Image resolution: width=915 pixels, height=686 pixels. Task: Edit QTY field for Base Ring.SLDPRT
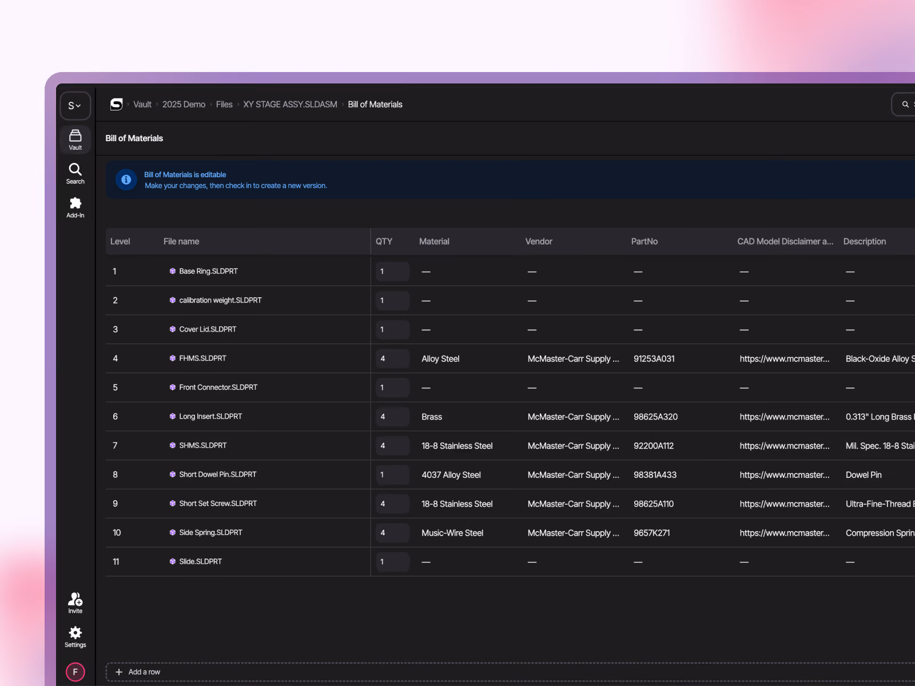click(393, 272)
